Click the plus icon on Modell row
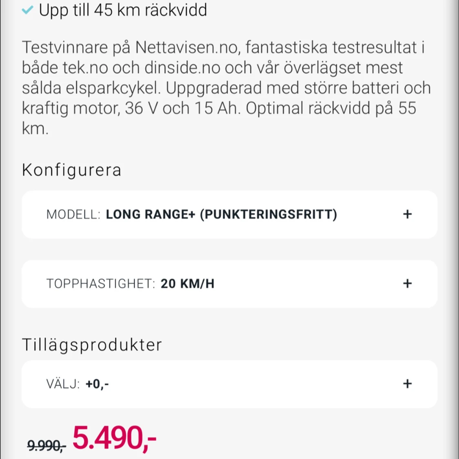The image size is (459, 459). coord(407,214)
